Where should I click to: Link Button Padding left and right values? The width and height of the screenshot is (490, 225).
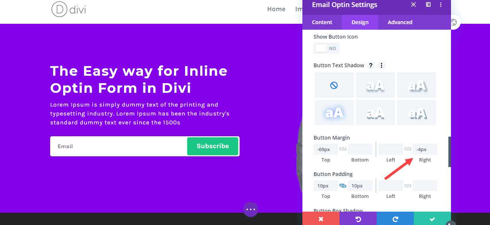click(408, 186)
